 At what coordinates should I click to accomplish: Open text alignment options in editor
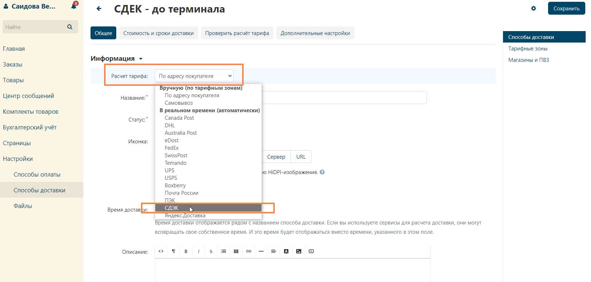(274, 251)
